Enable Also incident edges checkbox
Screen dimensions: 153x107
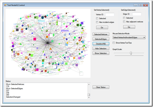click(97, 22)
